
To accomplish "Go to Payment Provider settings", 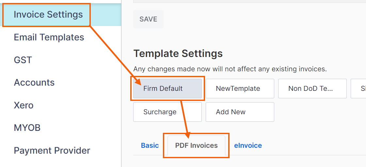I will pos(52,150).
